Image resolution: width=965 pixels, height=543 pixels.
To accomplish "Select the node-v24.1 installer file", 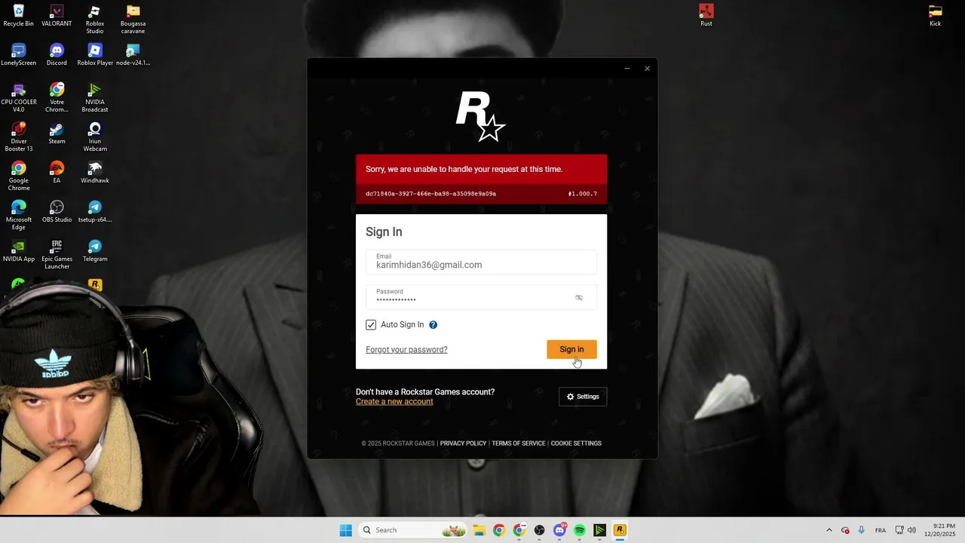I will [133, 55].
